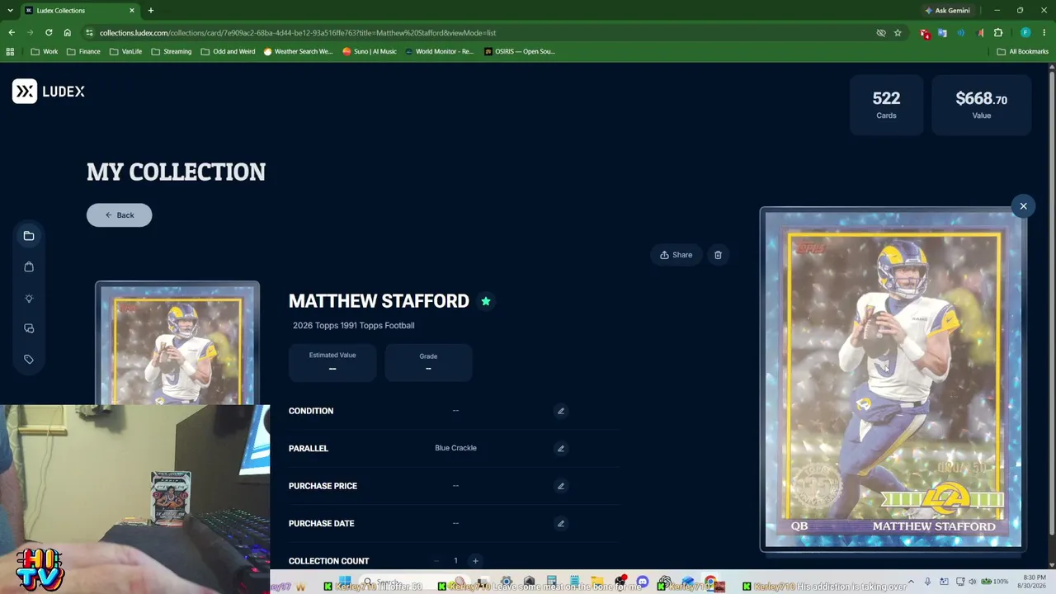Open the price tag icon in Ludex sidebar
The height and width of the screenshot is (594, 1056).
tap(29, 360)
